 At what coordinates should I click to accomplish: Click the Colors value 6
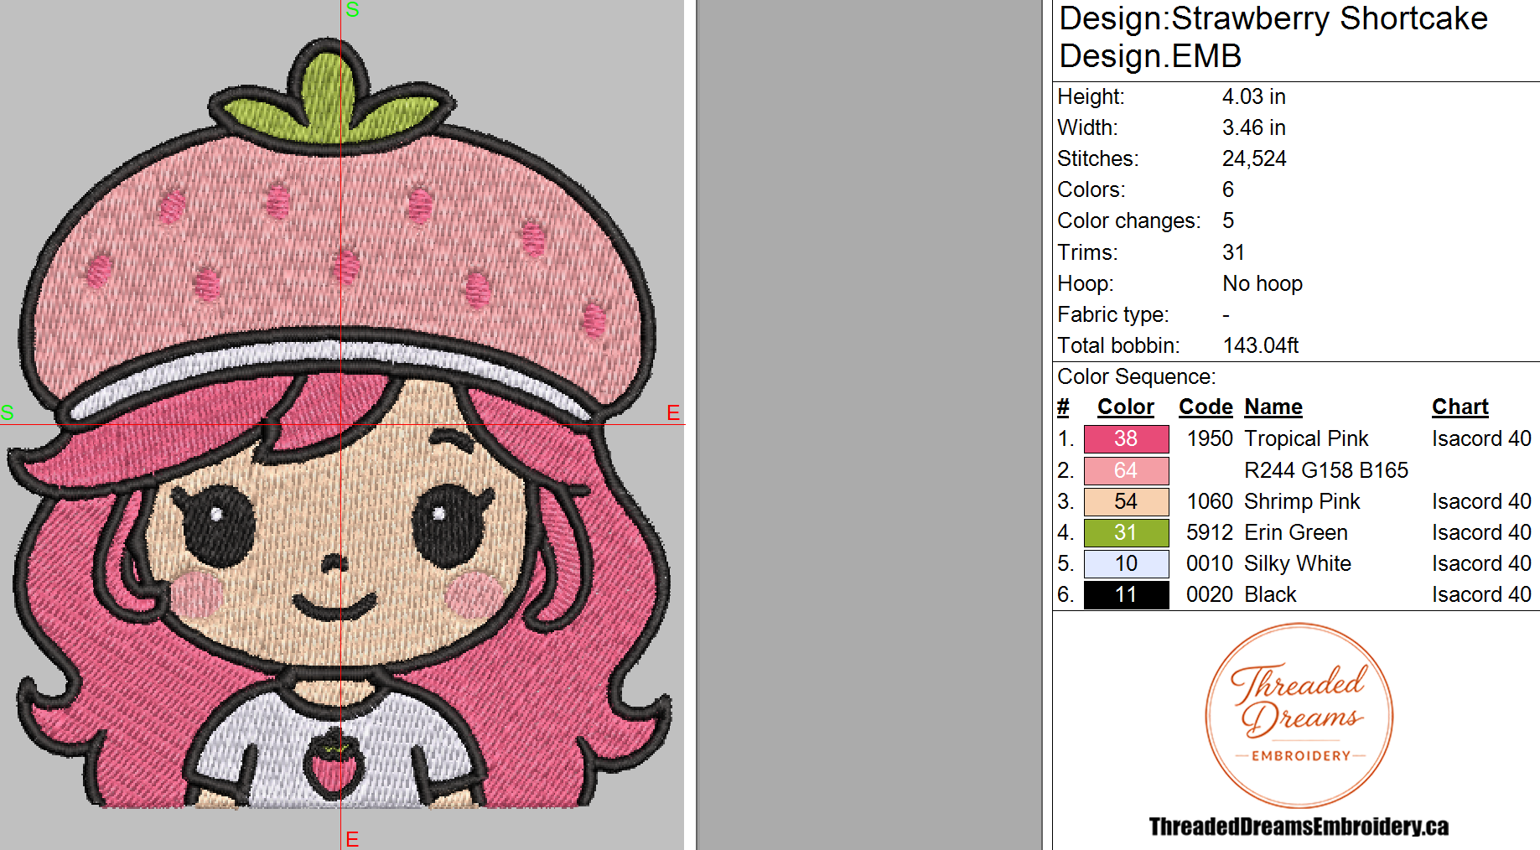pyautogui.click(x=1228, y=189)
